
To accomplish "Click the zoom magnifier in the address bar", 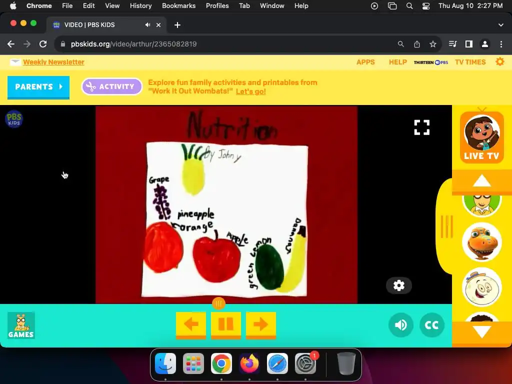I will point(400,44).
